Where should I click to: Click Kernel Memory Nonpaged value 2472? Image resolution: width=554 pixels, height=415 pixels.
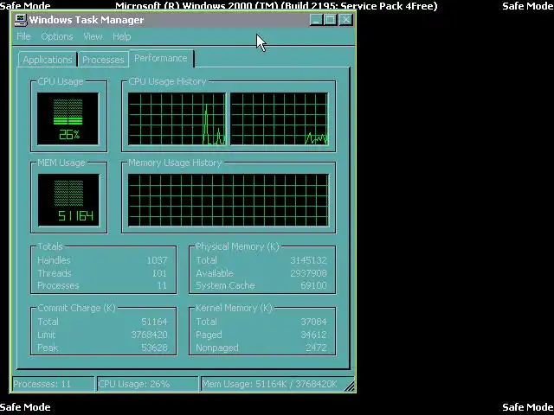[x=316, y=348]
